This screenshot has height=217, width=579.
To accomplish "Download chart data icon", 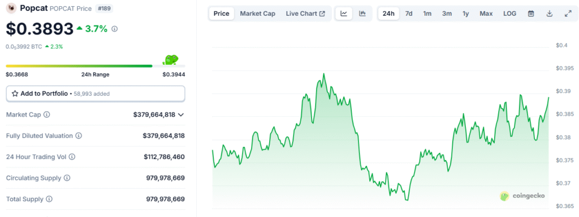I will click(550, 14).
